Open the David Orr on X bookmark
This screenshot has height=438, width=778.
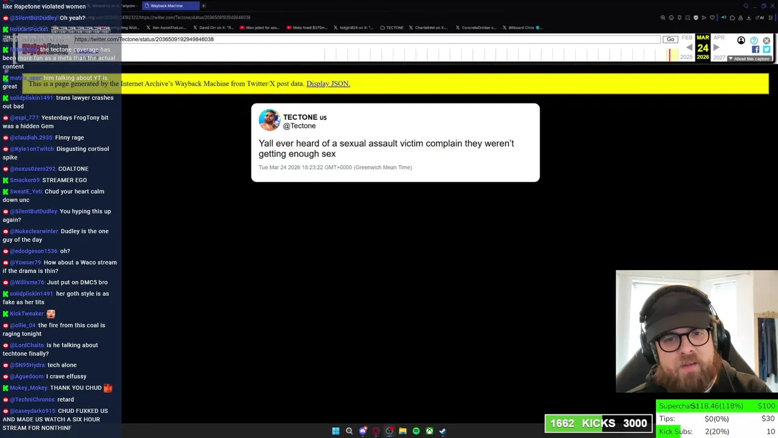pos(213,27)
